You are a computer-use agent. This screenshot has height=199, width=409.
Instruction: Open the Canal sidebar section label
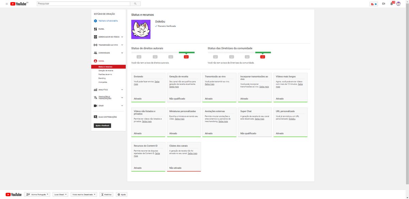(101, 61)
